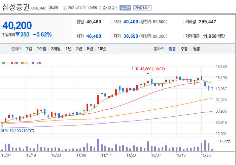Click the purple 120-day moving average swatch
Viewport: 236px width, 165px height.
click(33, 63)
